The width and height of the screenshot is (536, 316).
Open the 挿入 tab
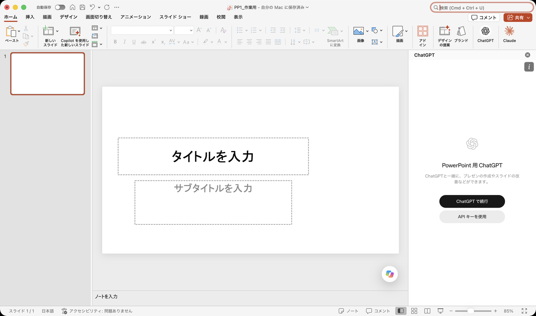tap(30, 17)
